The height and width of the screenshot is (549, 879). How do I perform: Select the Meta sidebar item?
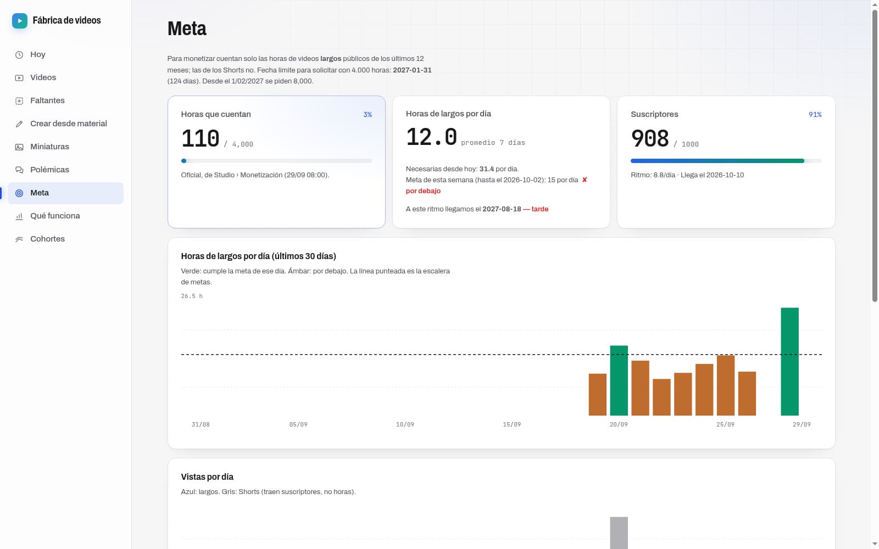(x=65, y=193)
